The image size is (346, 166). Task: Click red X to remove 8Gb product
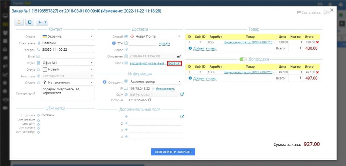point(317,42)
